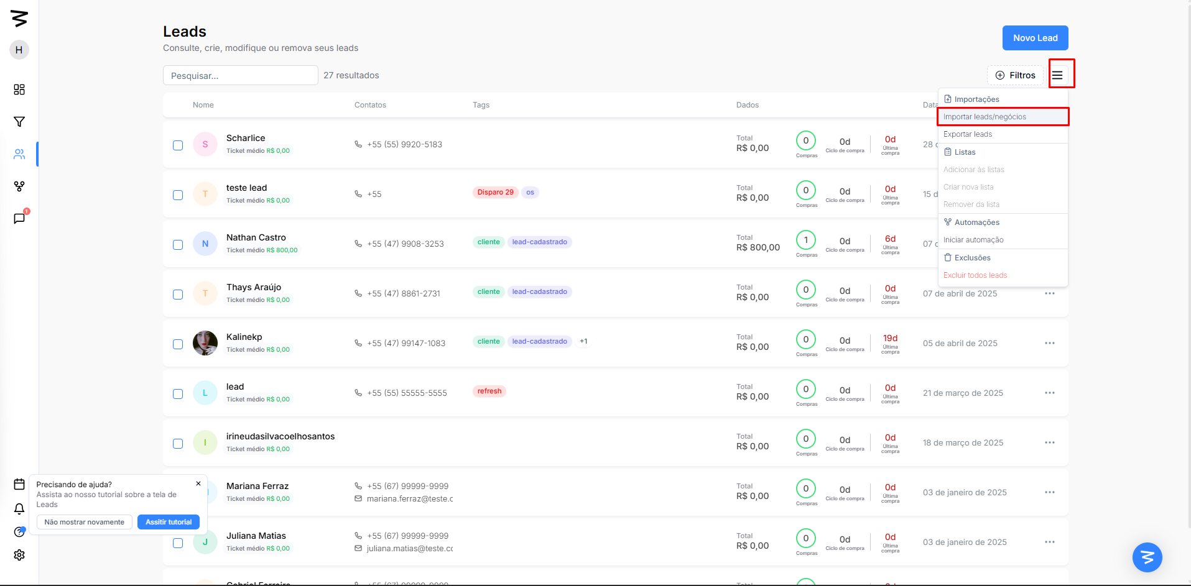Open the more options for irineudasilvacoelhosantos

(1050, 442)
